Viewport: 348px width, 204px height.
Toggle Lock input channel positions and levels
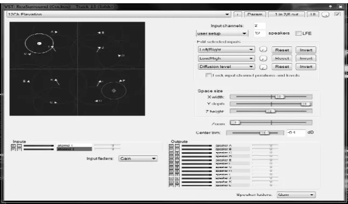pyautogui.click(x=208, y=75)
